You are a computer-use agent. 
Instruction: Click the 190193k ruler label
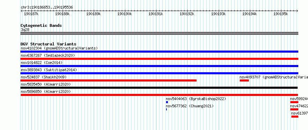pyautogui.click(x=218, y=14)
